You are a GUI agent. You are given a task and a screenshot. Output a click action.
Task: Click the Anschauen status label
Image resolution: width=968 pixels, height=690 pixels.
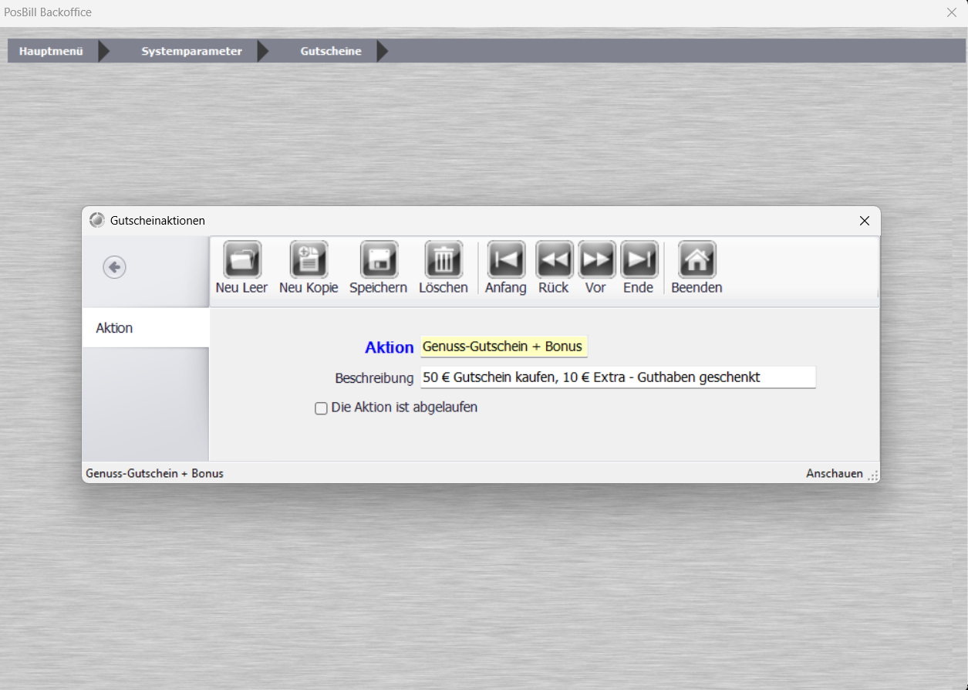click(x=835, y=473)
